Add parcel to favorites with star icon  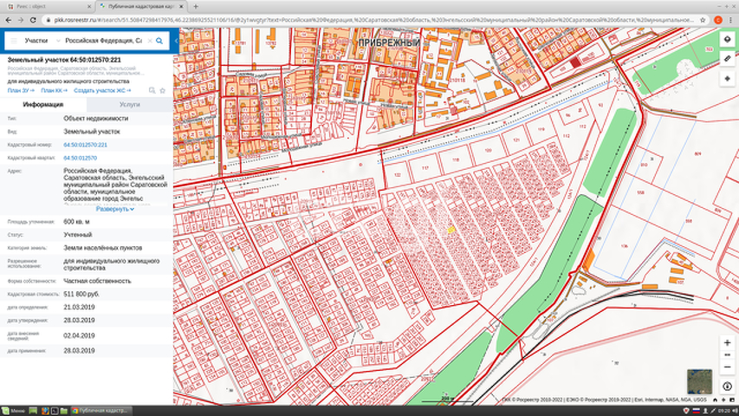click(x=162, y=90)
